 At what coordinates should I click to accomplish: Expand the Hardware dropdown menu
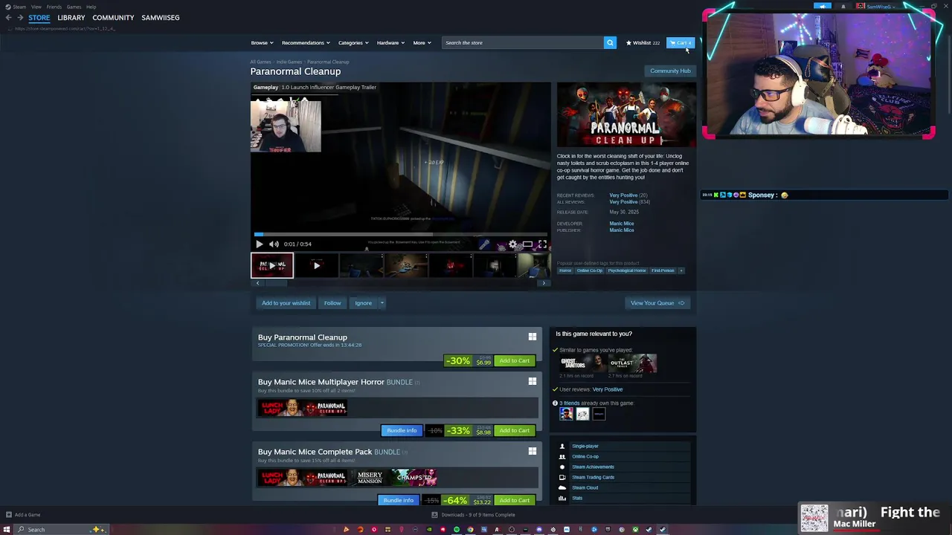(390, 42)
